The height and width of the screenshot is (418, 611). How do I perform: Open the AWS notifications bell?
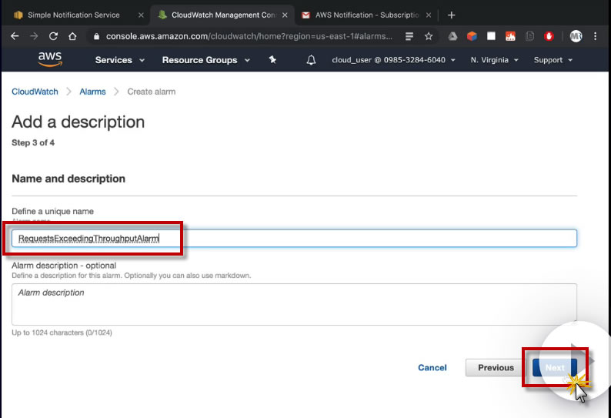click(x=311, y=60)
